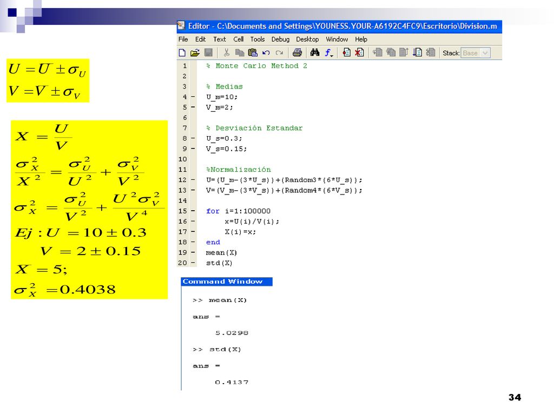Image resolution: width=554 pixels, height=415 pixels.
Task: Click the Editor title bar showing Division.m path
Action: point(339,26)
